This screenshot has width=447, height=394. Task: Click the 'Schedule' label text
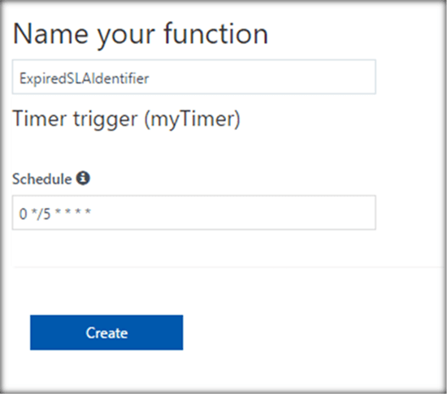(x=42, y=179)
